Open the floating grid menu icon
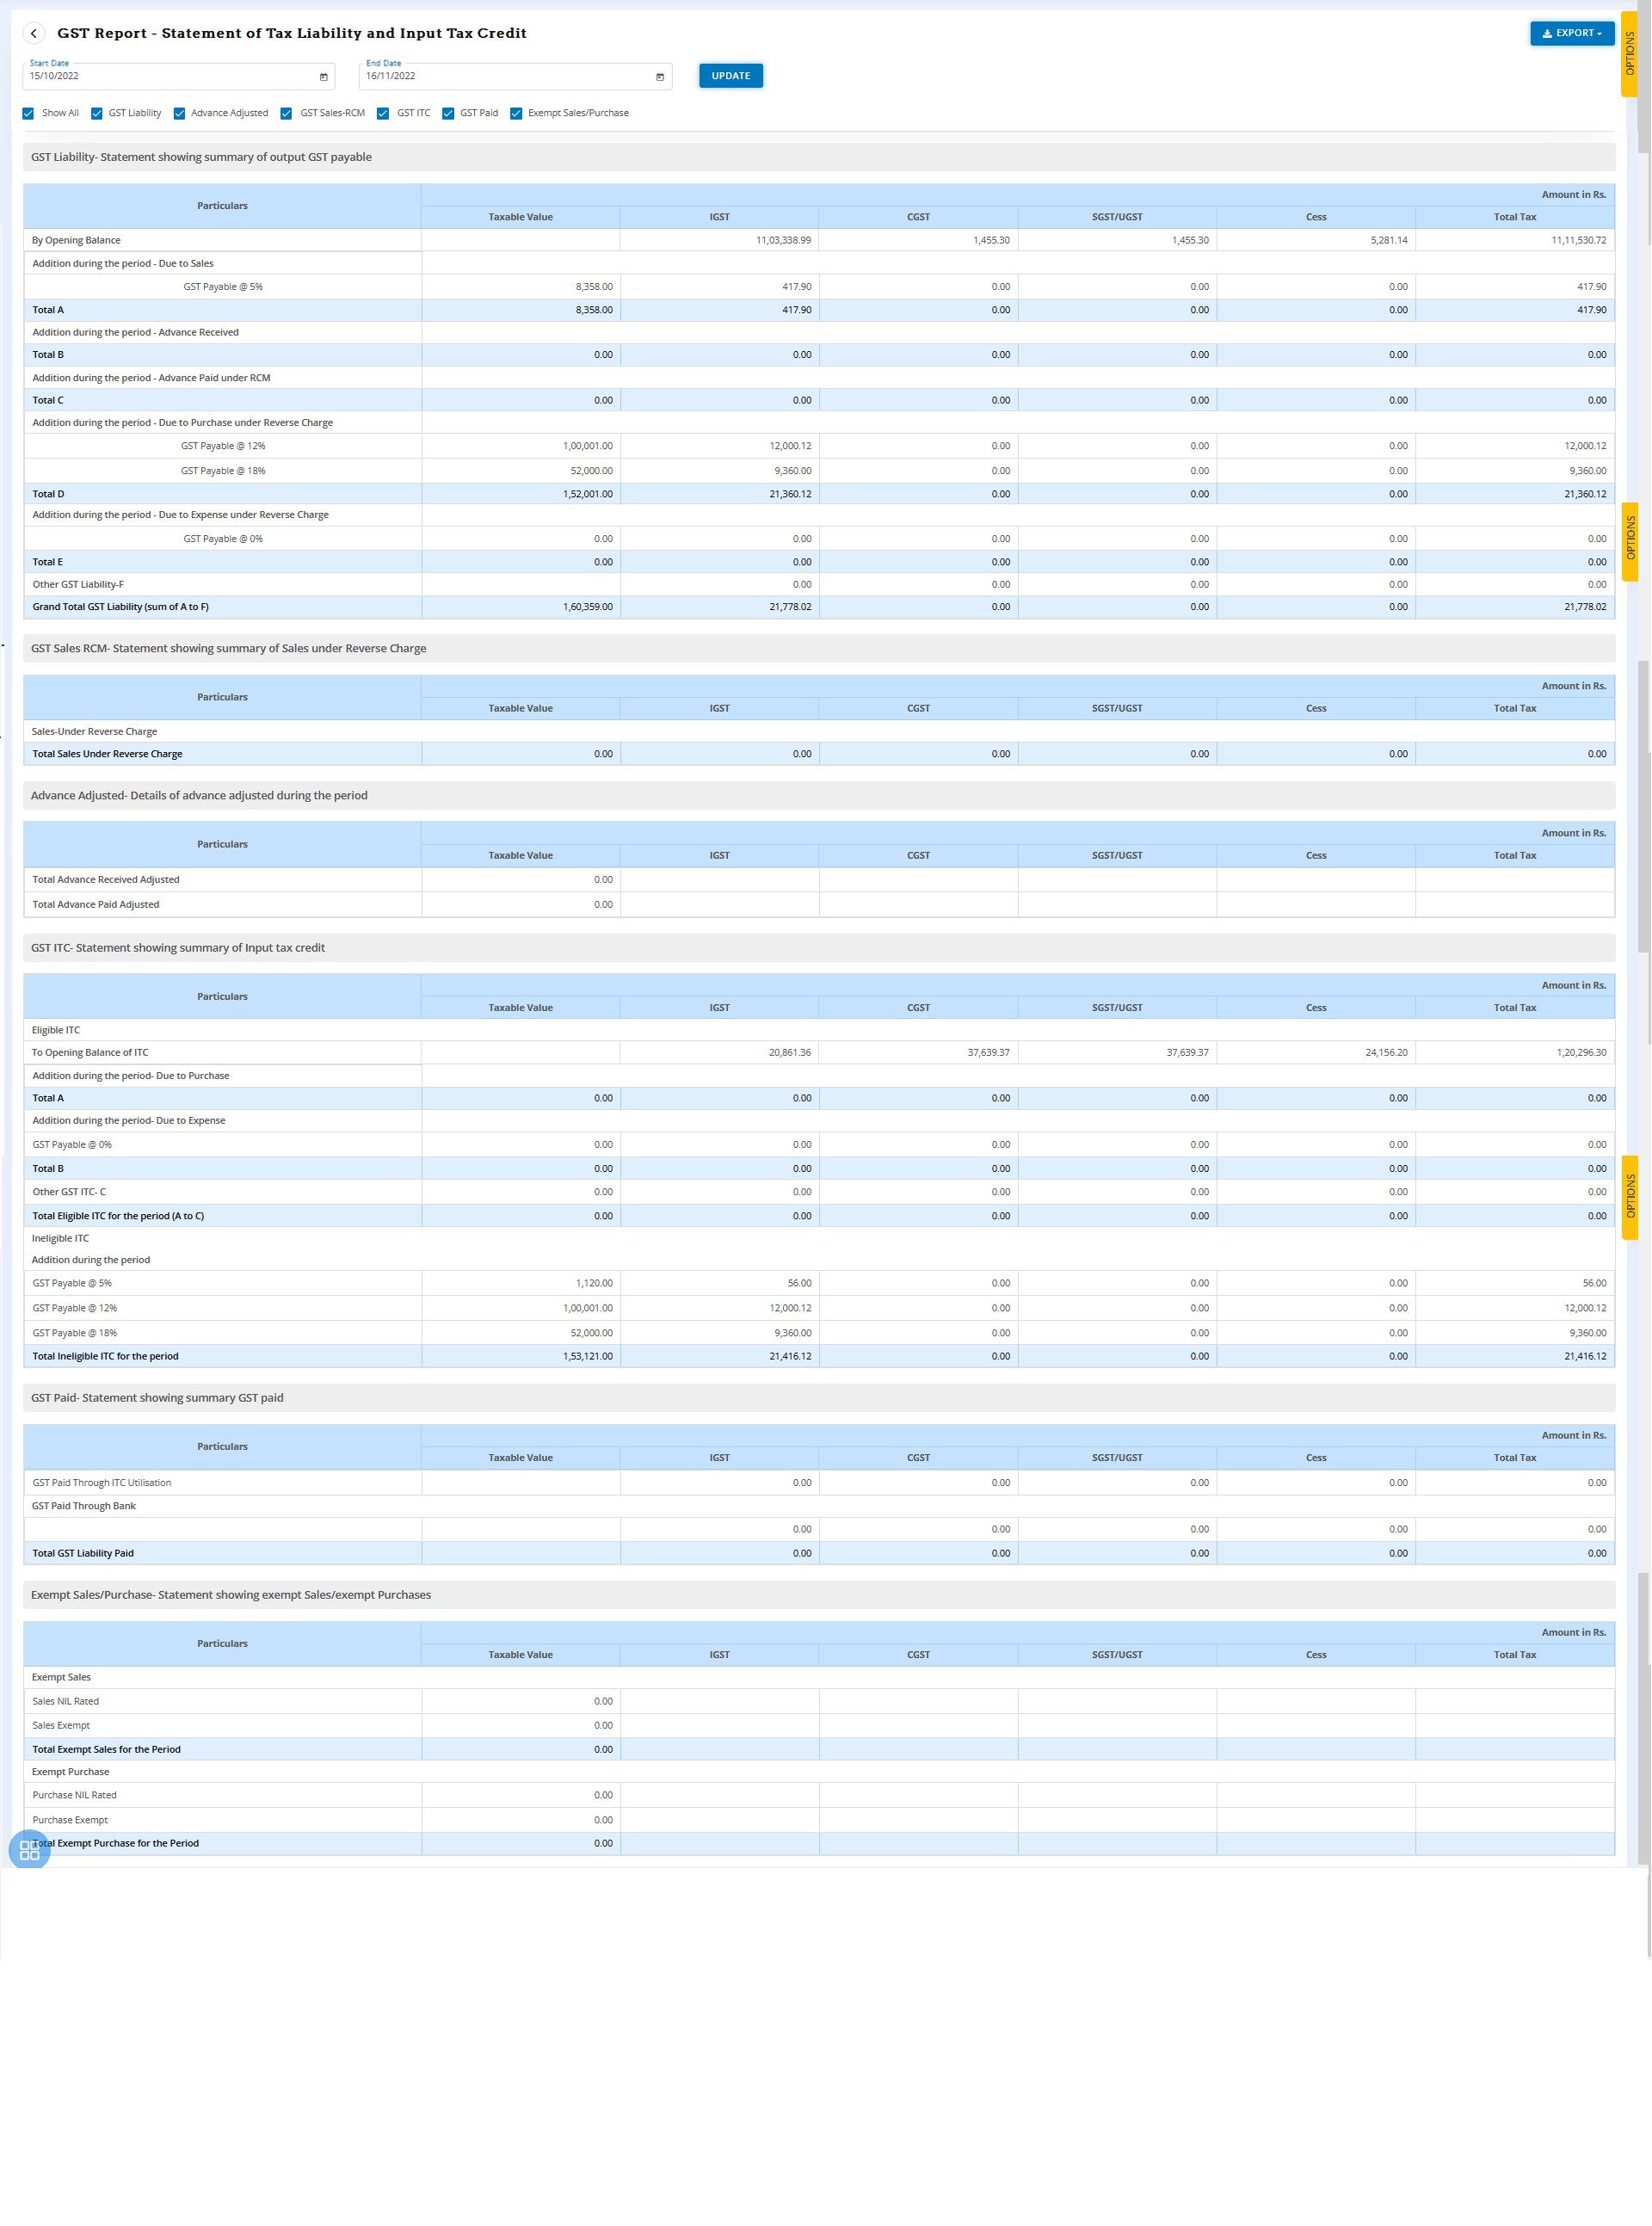Screen dimensions: 1652x2226 [x=29, y=1850]
